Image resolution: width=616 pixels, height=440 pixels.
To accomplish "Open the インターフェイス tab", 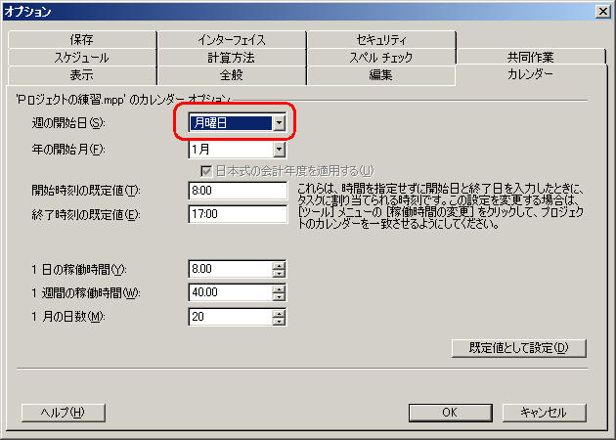I will point(231,40).
